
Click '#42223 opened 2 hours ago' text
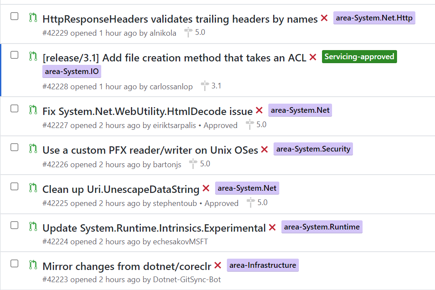(x=91, y=280)
